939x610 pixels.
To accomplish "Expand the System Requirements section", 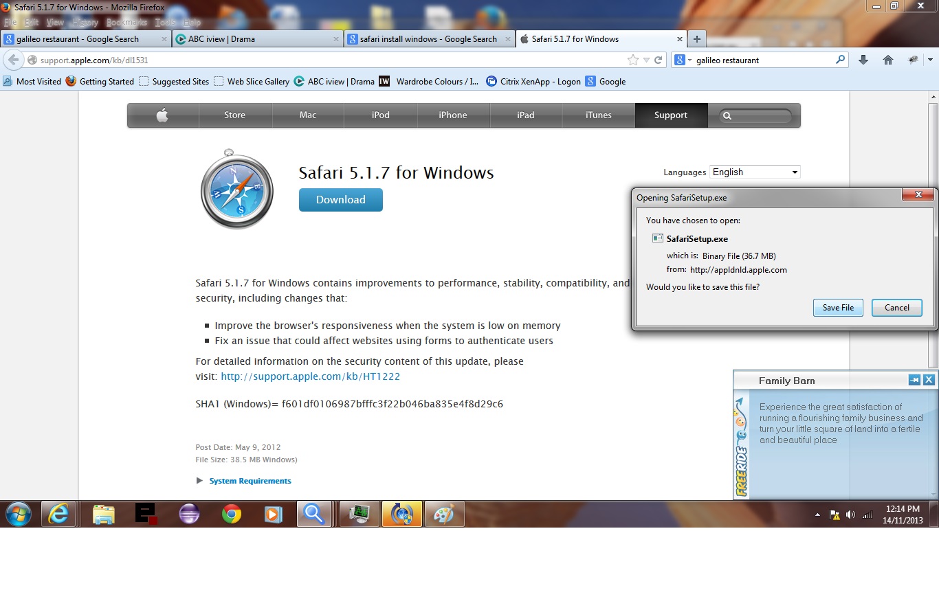I will tap(250, 481).
